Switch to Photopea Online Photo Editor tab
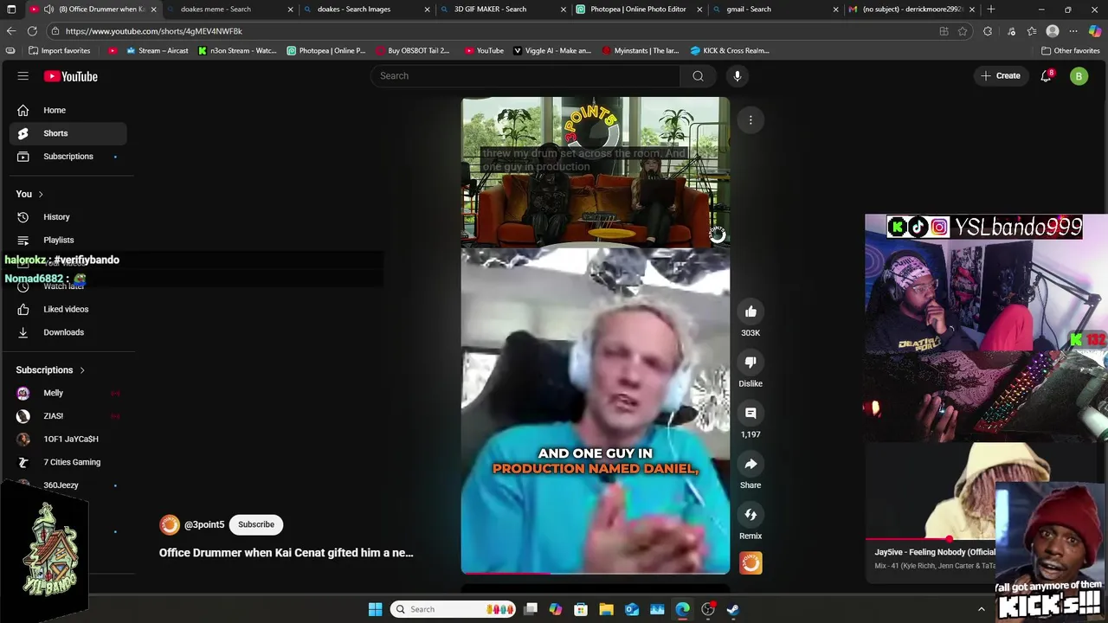 coord(639,10)
